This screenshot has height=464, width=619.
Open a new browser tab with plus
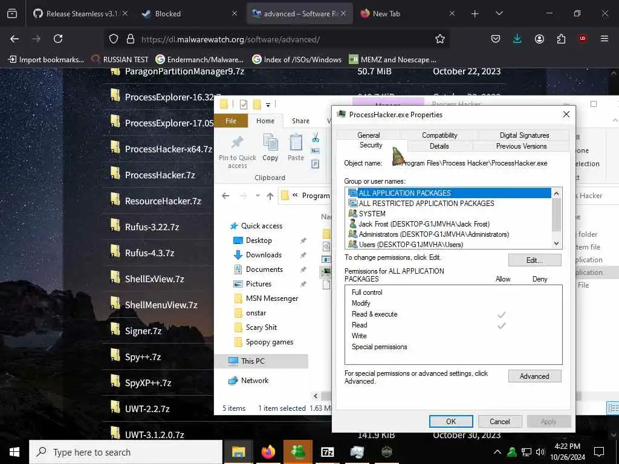click(475, 14)
